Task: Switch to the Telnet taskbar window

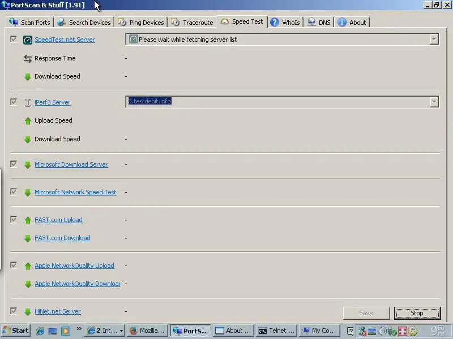Action: click(x=276, y=331)
